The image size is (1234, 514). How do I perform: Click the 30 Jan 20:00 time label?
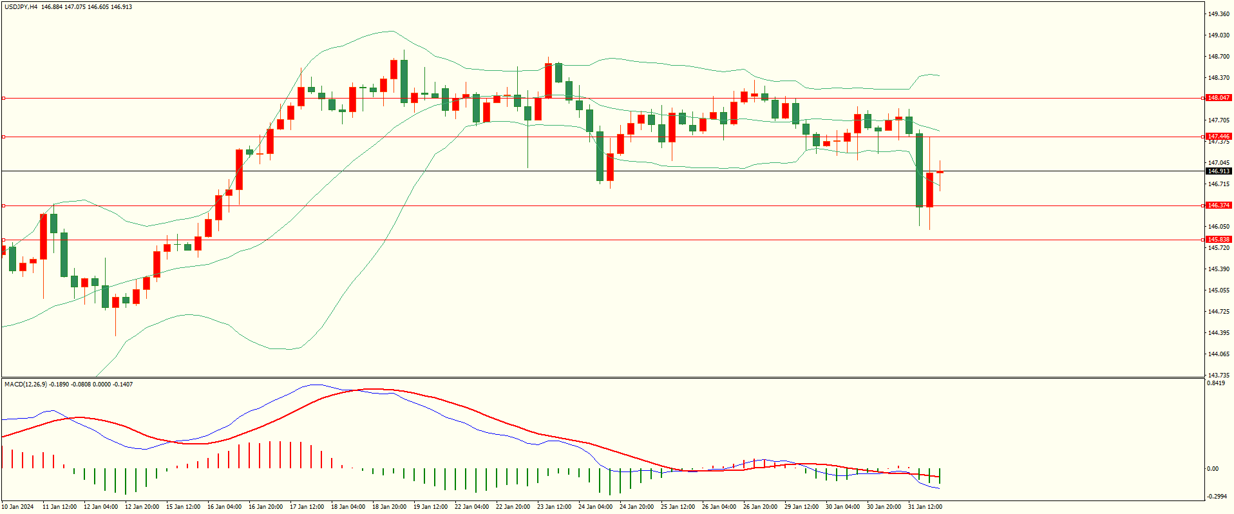[884, 507]
